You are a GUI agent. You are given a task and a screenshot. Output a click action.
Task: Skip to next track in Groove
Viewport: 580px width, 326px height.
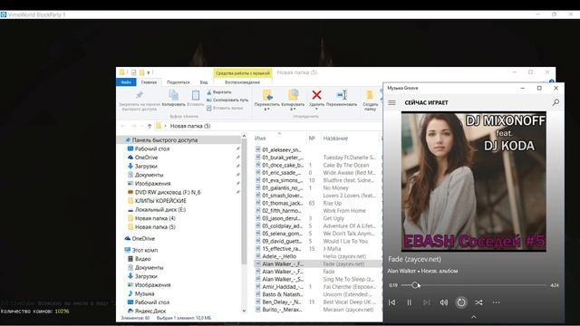pos(427,302)
